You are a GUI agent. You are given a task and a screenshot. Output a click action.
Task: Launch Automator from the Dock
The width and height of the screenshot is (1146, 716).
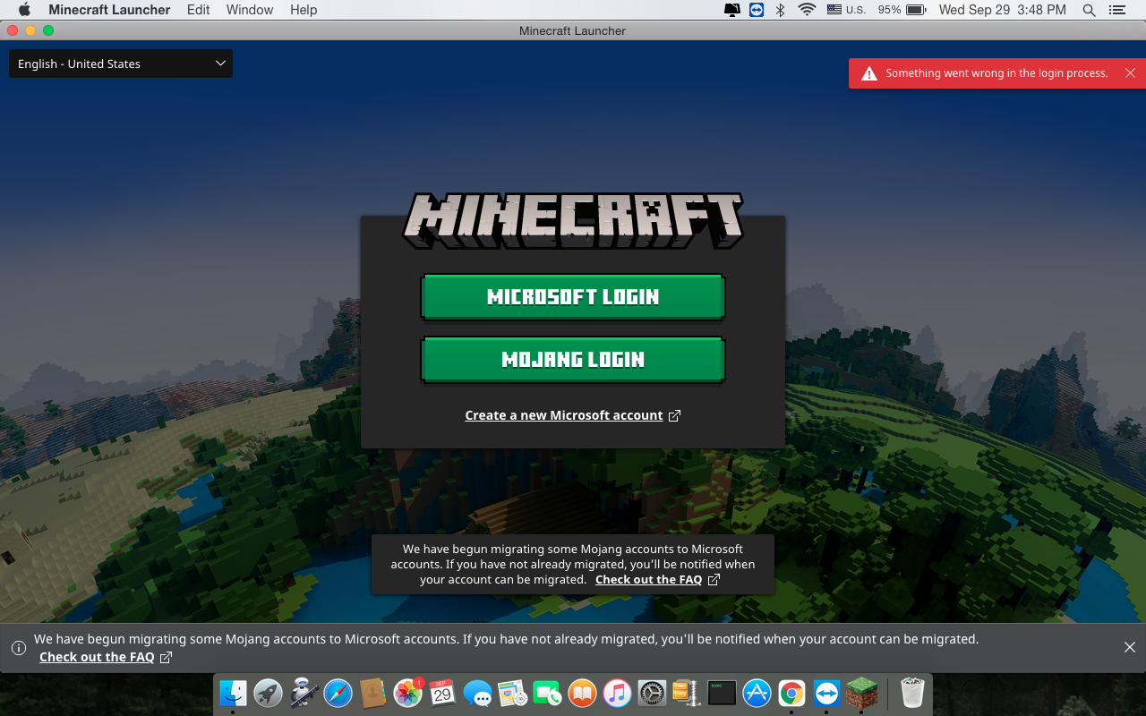(x=303, y=693)
